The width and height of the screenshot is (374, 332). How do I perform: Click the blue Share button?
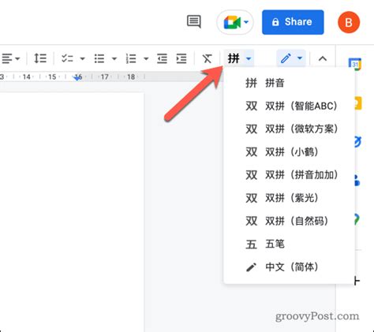[293, 22]
